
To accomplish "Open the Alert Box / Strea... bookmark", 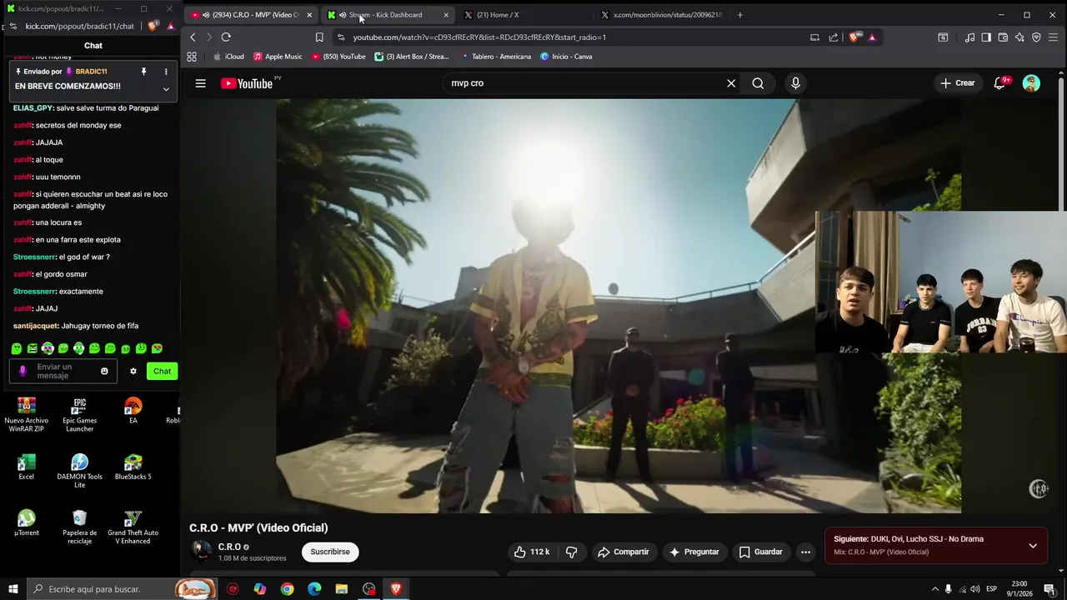I will click(x=412, y=57).
